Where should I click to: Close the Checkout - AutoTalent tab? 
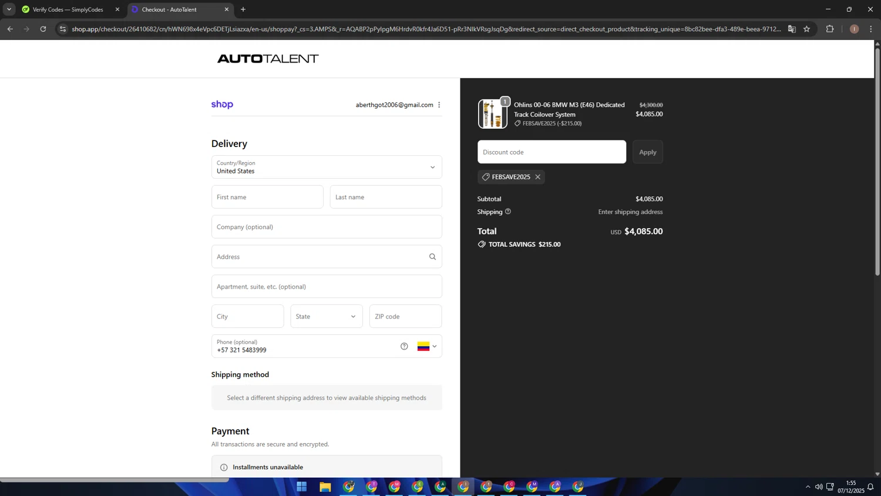click(x=227, y=9)
